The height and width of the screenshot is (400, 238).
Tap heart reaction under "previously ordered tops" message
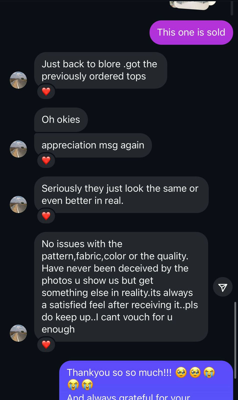[46, 92]
